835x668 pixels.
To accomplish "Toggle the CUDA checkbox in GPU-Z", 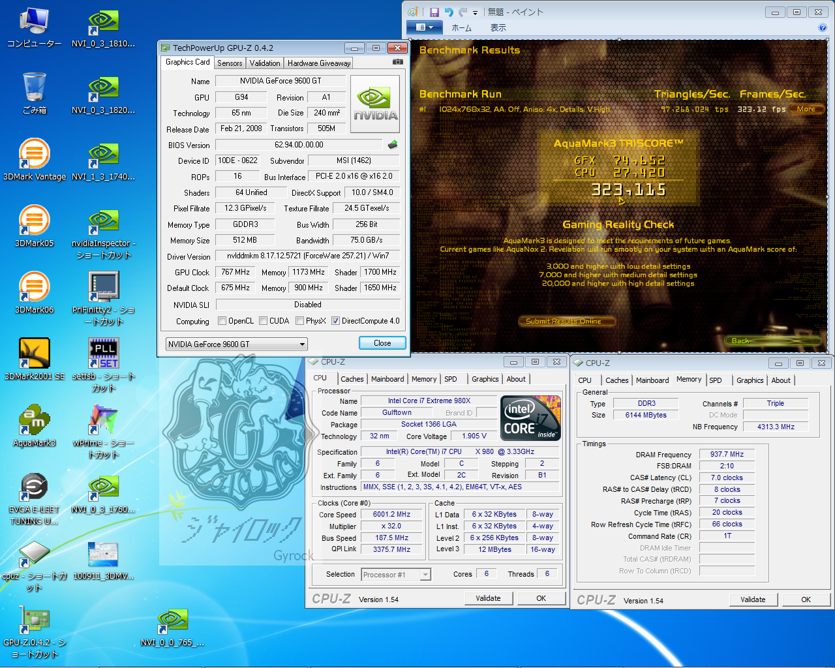I will 263,321.
